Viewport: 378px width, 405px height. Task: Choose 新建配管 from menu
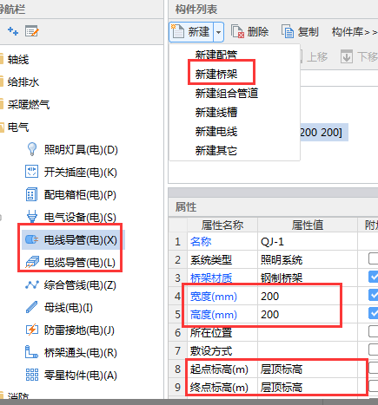point(216,55)
